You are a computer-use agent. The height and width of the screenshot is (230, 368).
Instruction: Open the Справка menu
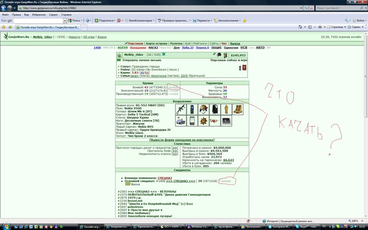point(66,15)
